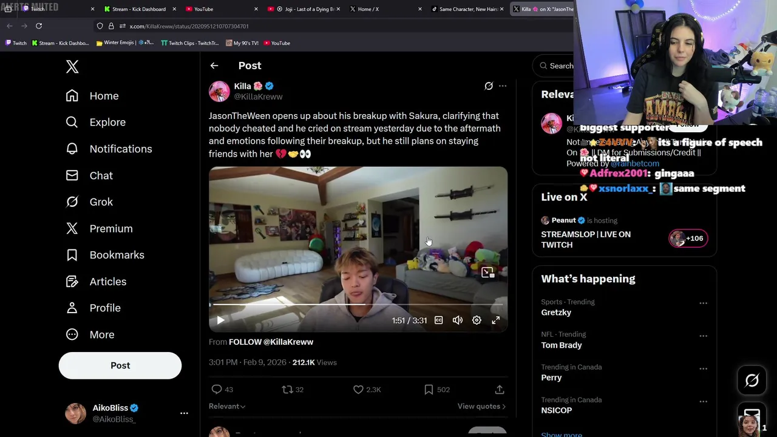Open site security lock icon

[111, 26]
